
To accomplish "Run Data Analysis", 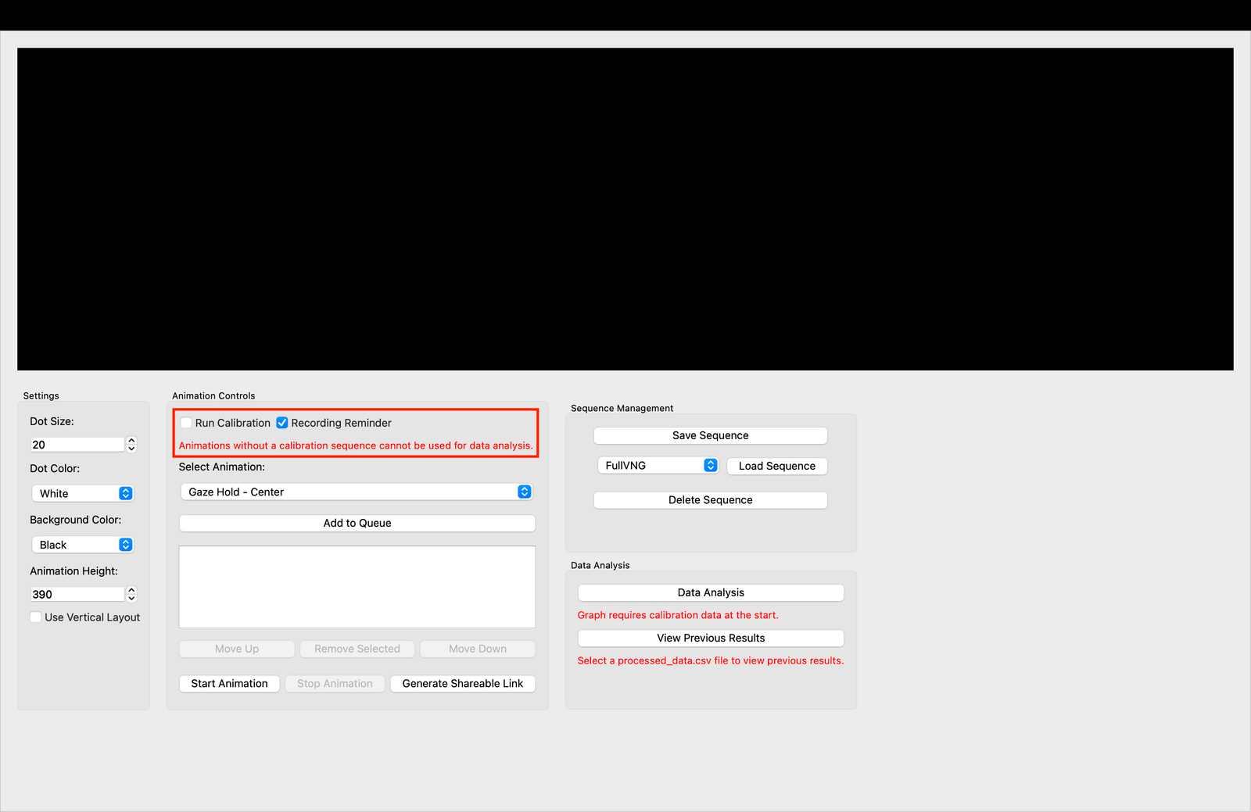I will (x=710, y=592).
